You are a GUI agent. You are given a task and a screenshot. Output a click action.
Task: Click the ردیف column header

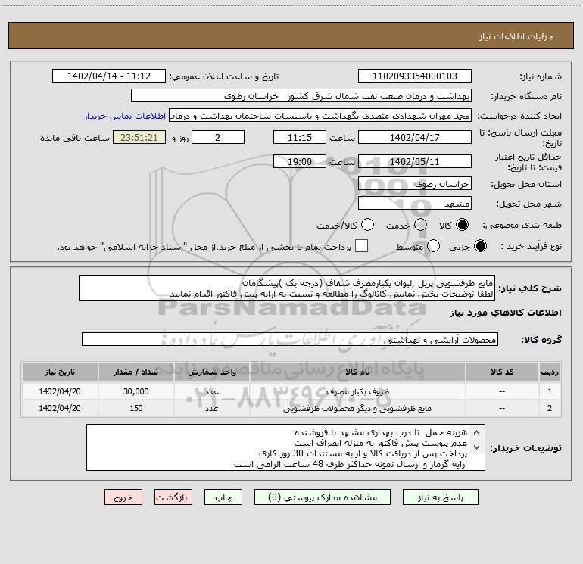point(550,372)
